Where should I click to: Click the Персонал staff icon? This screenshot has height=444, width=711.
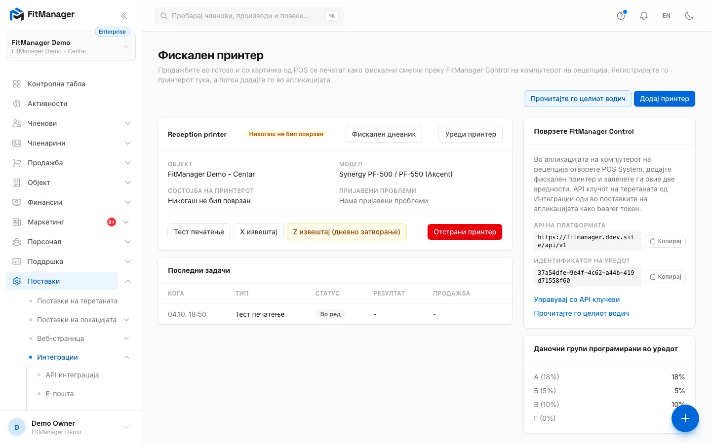[17, 242]
